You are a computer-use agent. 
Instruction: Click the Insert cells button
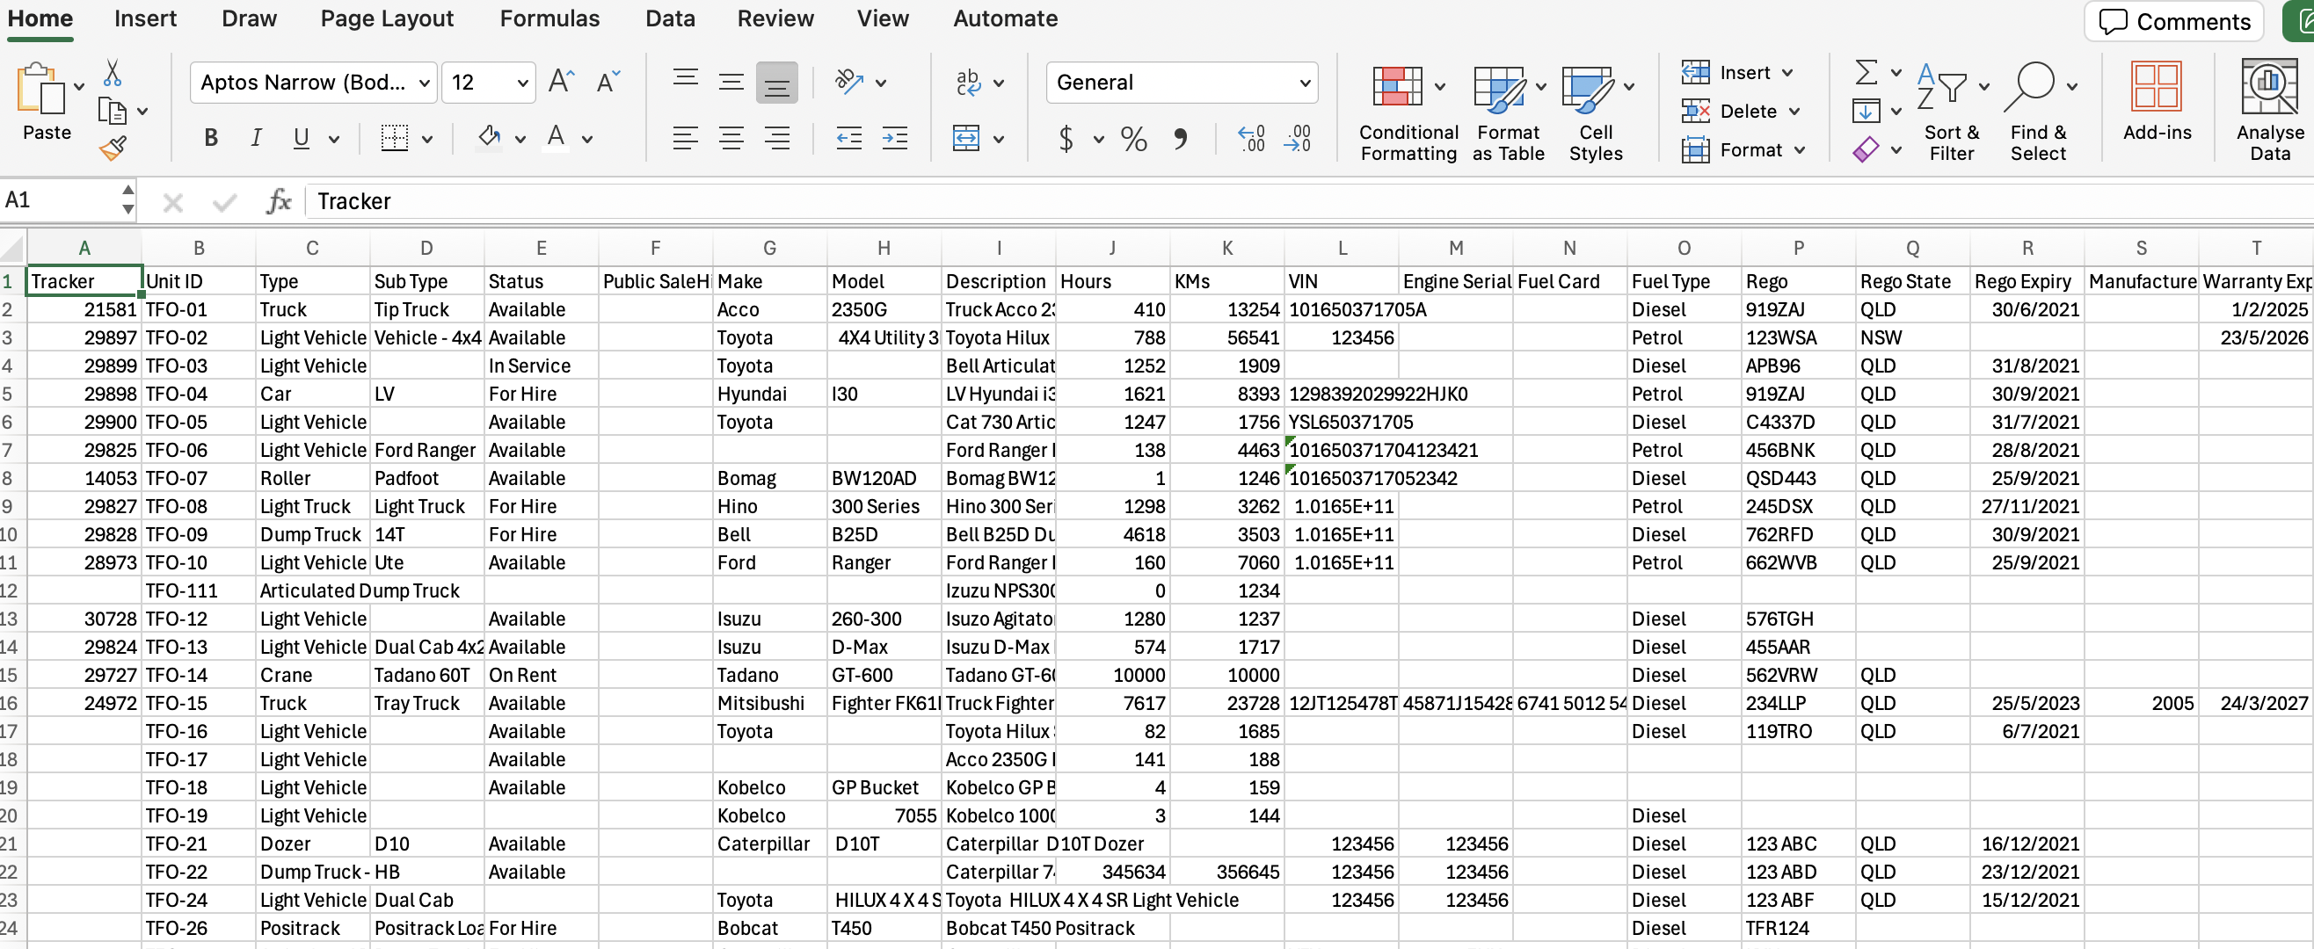click(1726, 72)
